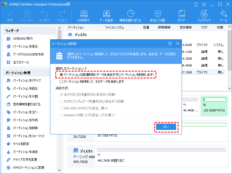Select random data wipe method radio
This screenshot has width=232, height=174.
click(61, 101)
